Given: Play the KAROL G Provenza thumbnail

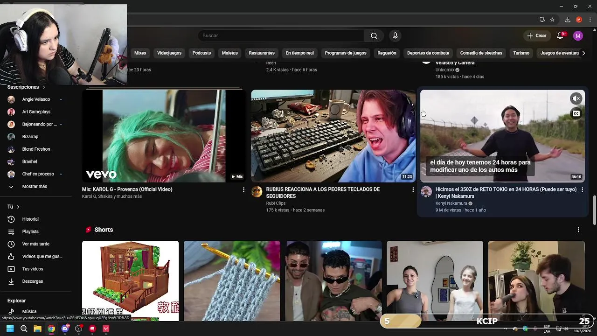Looking at the screenshot, I should tap(164, 136).
